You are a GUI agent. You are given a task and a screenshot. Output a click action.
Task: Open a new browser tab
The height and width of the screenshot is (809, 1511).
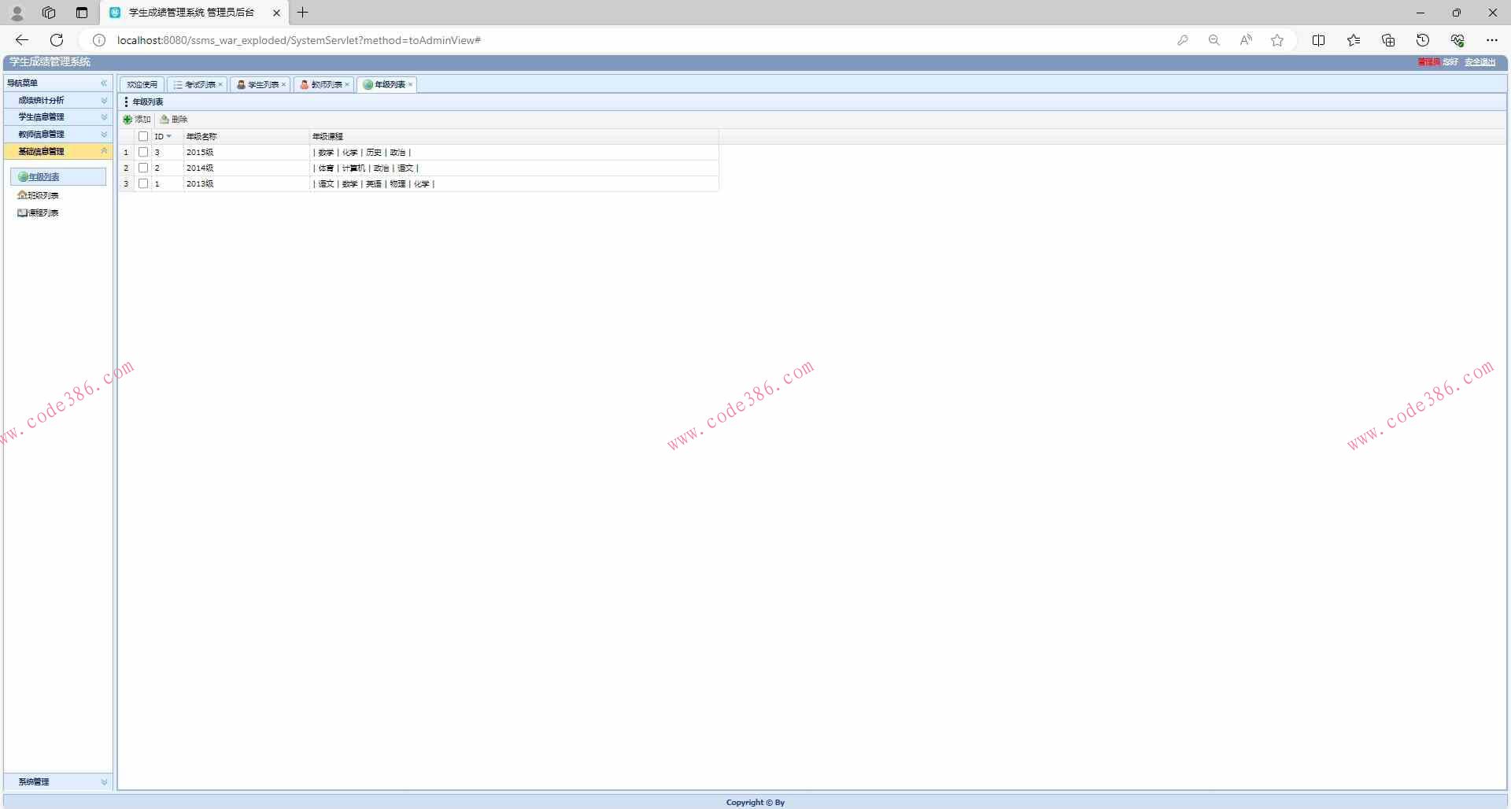point(303,13)
